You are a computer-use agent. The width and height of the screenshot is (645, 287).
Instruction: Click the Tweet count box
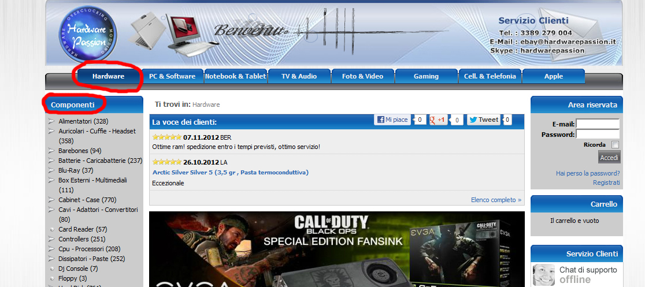(507, 120)
